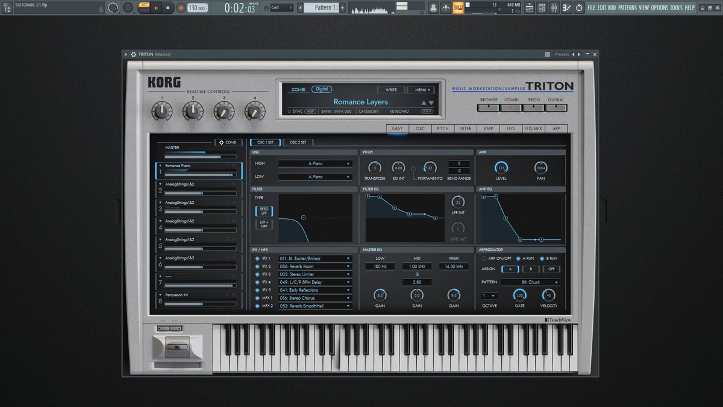The height and width of the screenshot is (407, 723).
Task: Open the EDIT menu
Action: [x=602, y=8]
